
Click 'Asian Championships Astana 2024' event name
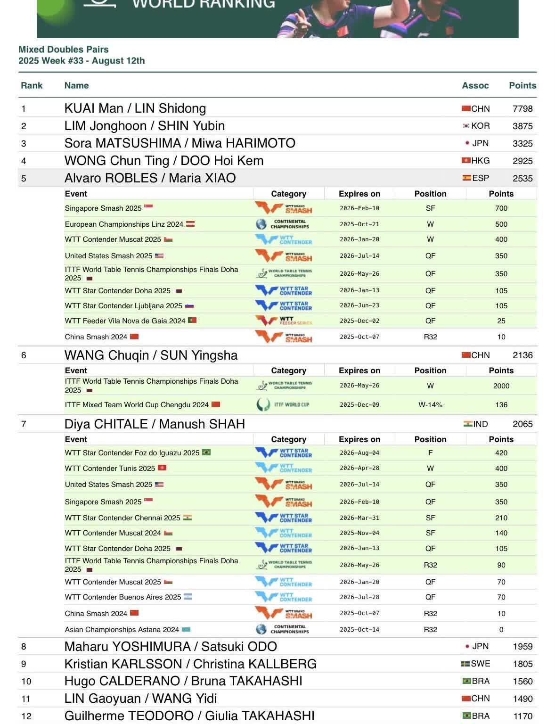[x=122, y=630]
